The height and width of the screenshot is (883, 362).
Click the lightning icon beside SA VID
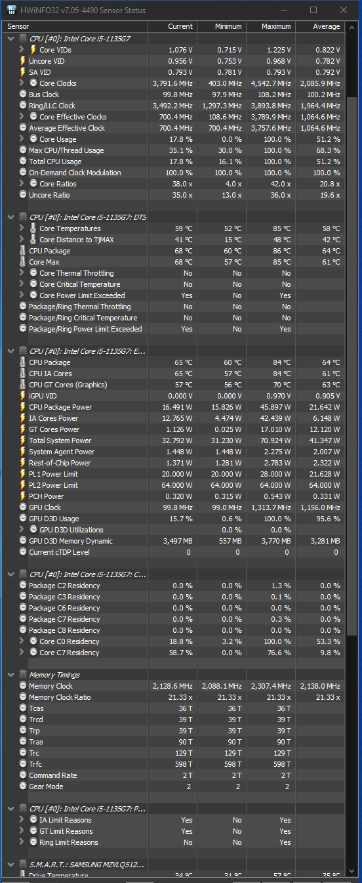click(23, 72)
